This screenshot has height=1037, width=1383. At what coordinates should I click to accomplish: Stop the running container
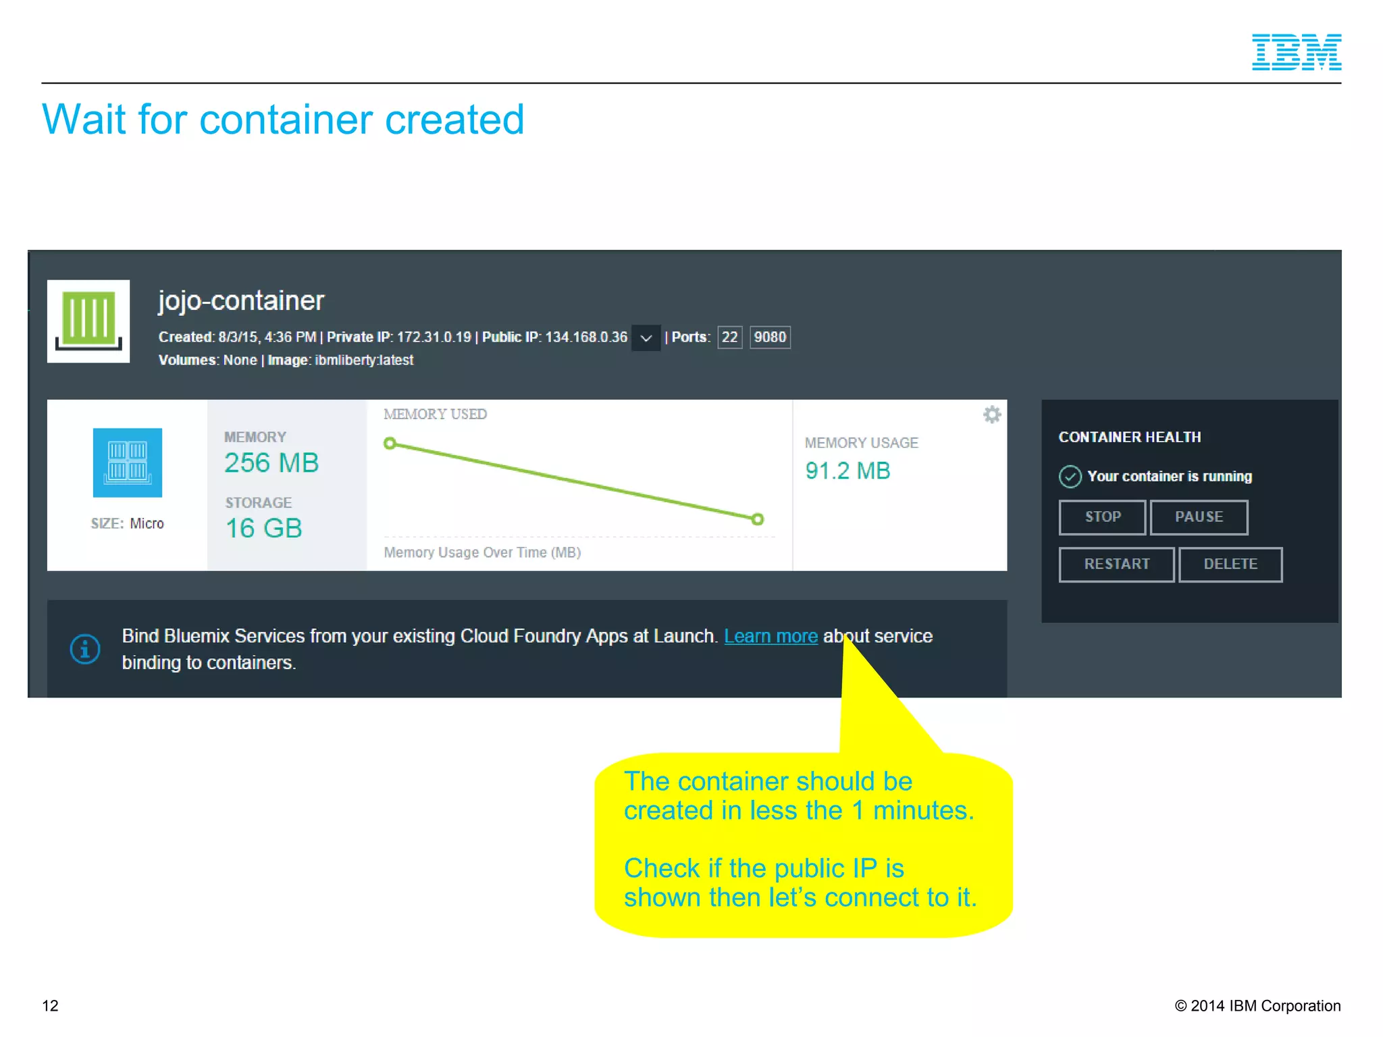click(x=1102, y=517)
